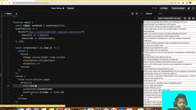
Task: Open preview in new window icon
Action: tap(193, 18)
